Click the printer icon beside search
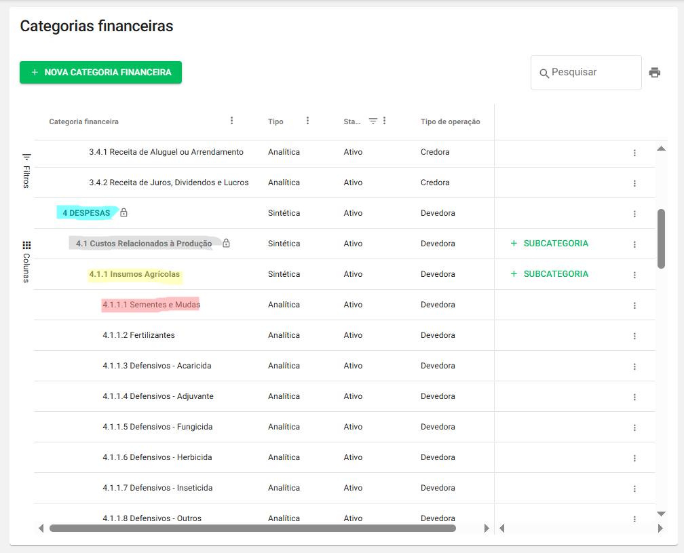The image size is (684, 553). [654, 73]
